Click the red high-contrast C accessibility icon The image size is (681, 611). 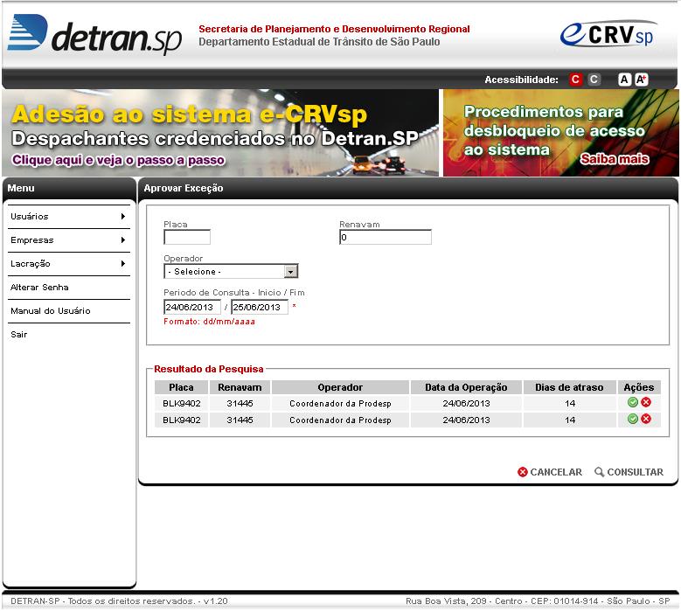pyautogui.click(x=575, y=80)
